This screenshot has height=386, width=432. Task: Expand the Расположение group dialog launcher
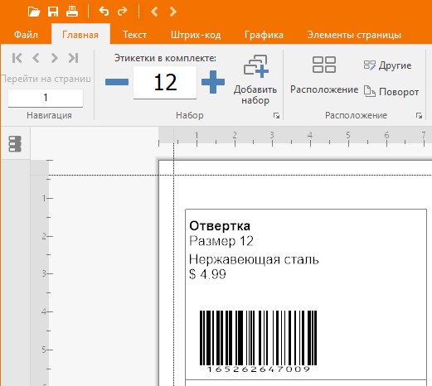[419, 116]
